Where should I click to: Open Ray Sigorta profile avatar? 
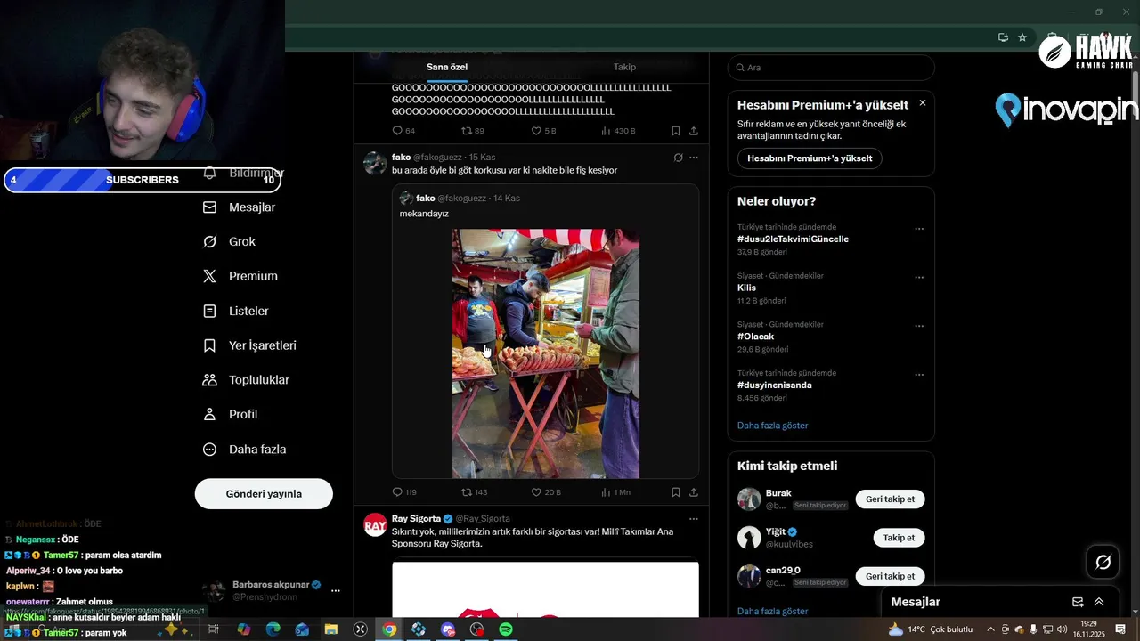tap(375, 524)
